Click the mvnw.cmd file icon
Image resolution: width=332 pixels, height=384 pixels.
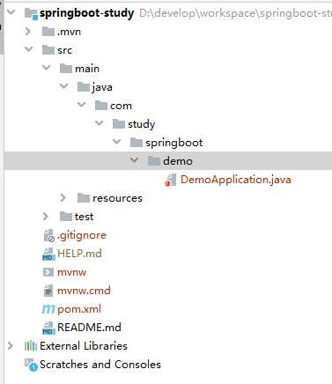pyautogui.click(x=48, y=291)
